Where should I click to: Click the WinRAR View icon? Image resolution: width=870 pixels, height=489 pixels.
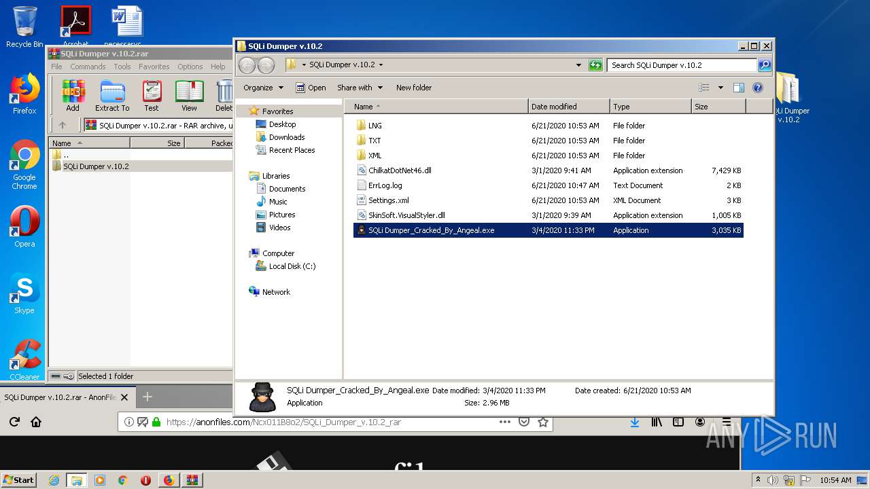click(189, 95)
